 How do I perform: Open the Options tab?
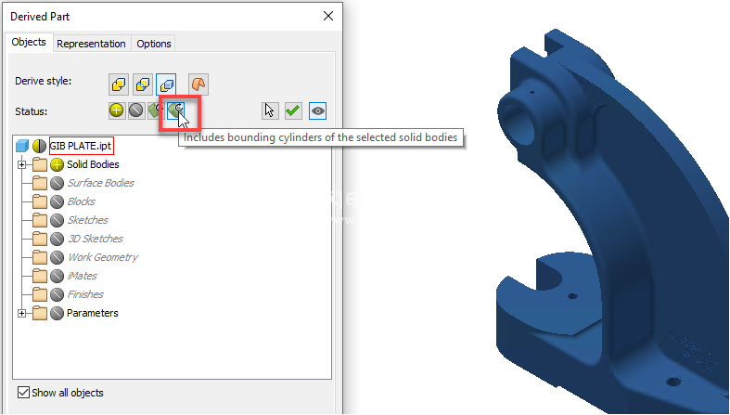(x=154, y=44)
